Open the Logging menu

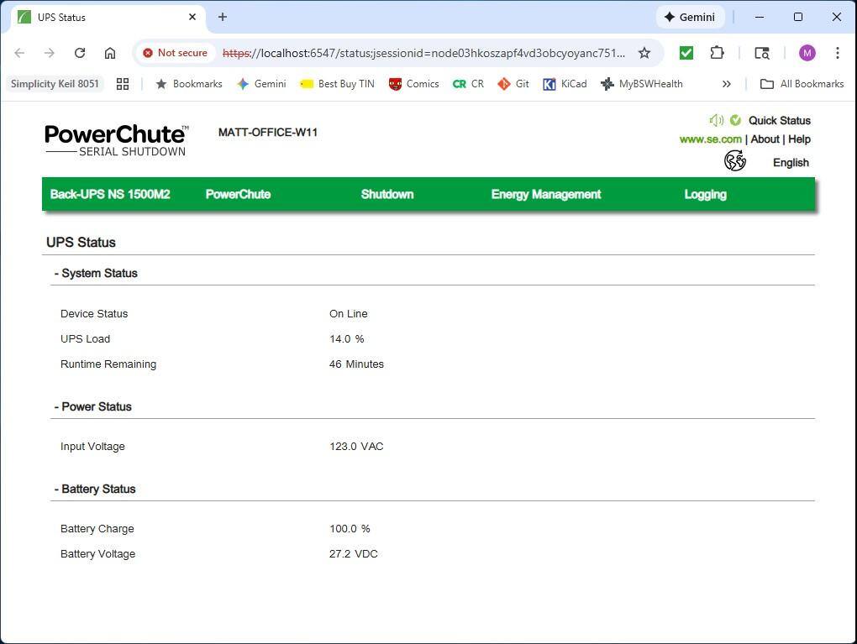click(x=705, y=194)
